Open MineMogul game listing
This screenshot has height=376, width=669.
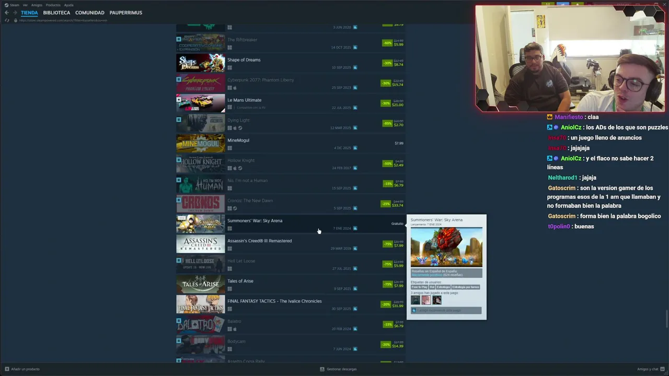238,140
